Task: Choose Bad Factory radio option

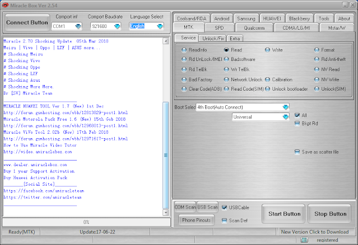Action: coord(184,79)
